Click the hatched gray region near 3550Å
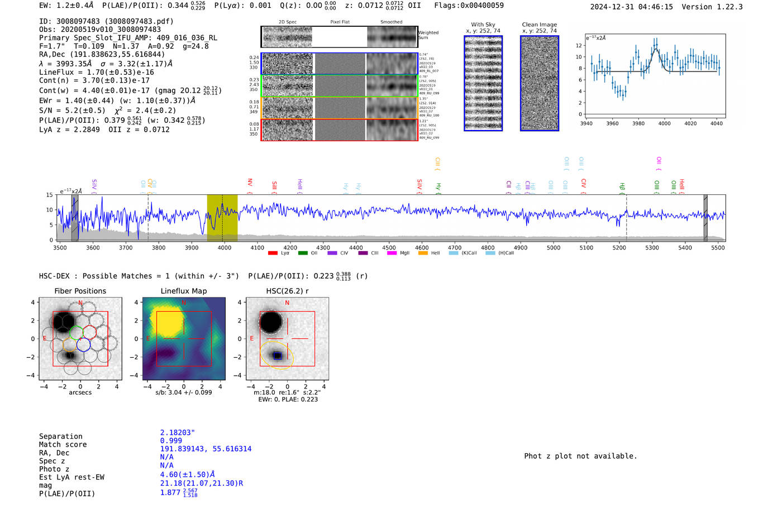This screenshot has width=782, height=532. tap(75, 218)
